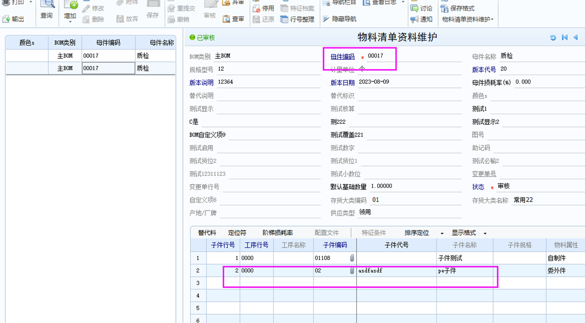Click the 修改 edit pencil icon
Viewport: 585px width, 323px height.
(x=86, y=8)
